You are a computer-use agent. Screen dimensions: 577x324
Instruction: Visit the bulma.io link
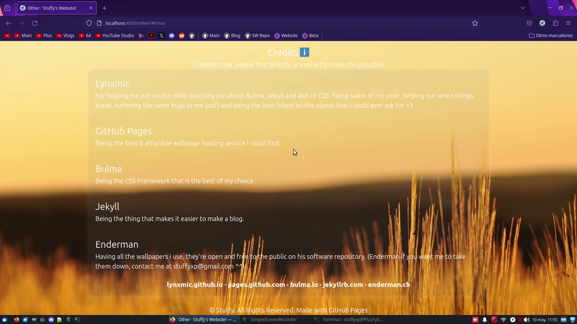(x=304, y=284)
